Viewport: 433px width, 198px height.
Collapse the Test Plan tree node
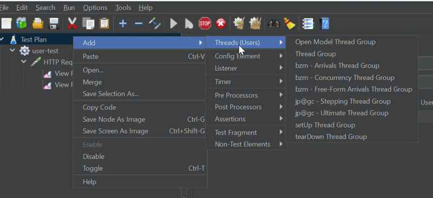pos(2,39)
